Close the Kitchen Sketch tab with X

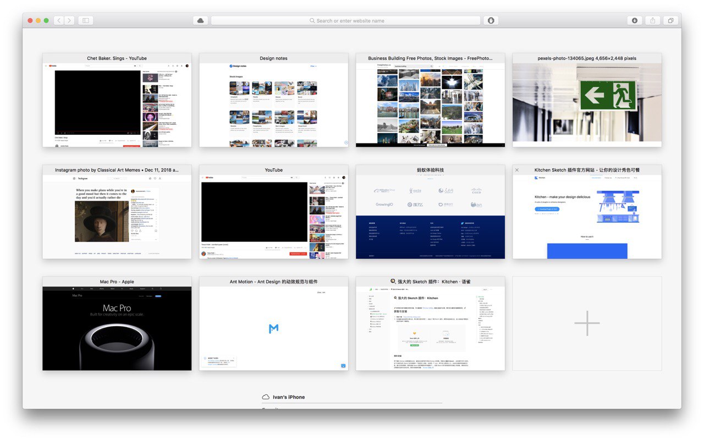[x=517, y=170]
